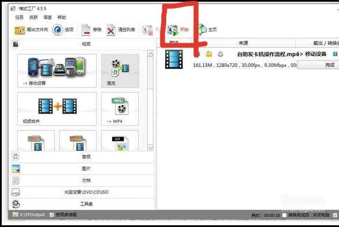Open the 选项 options toolbar button
This screenshot has width=339, height=227.
(63, 30)
